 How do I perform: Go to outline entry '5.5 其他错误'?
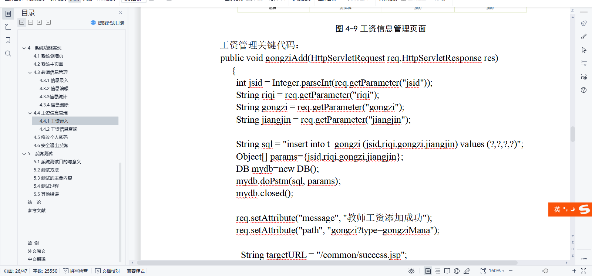click(46, 194)
